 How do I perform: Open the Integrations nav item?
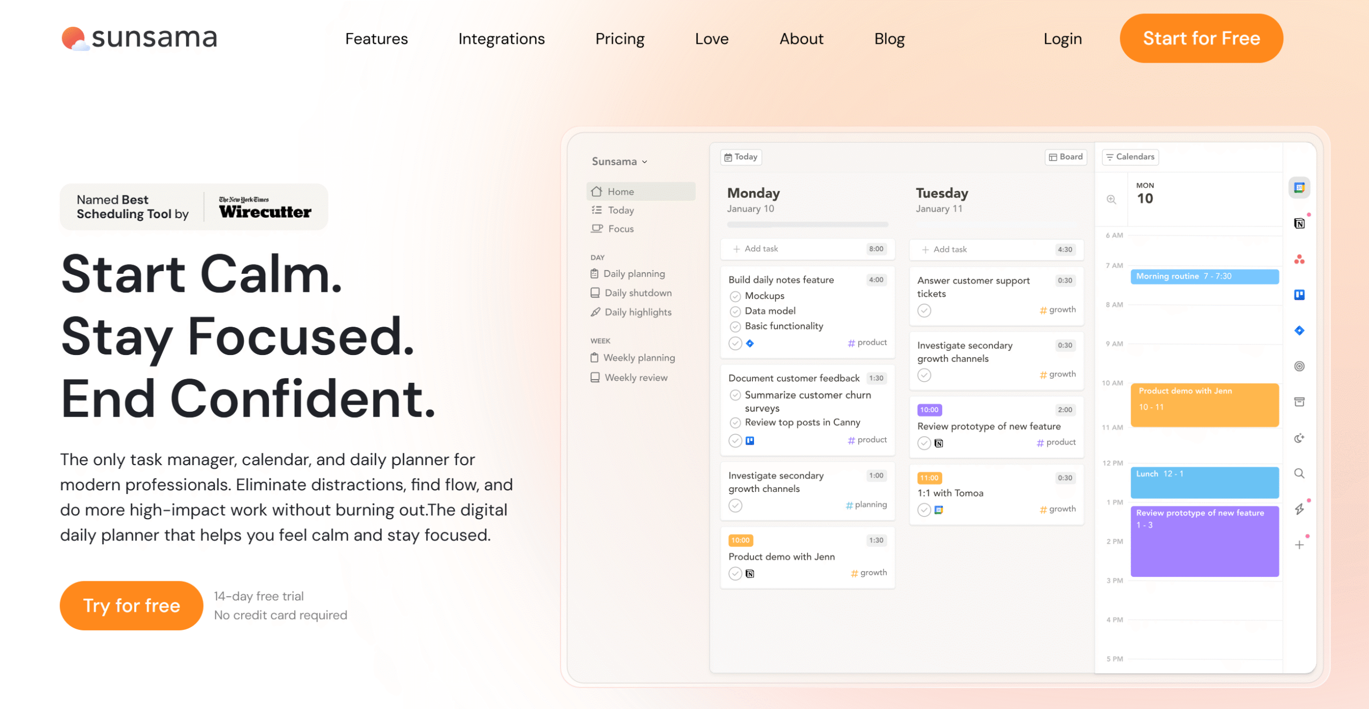tap(502, 38)
